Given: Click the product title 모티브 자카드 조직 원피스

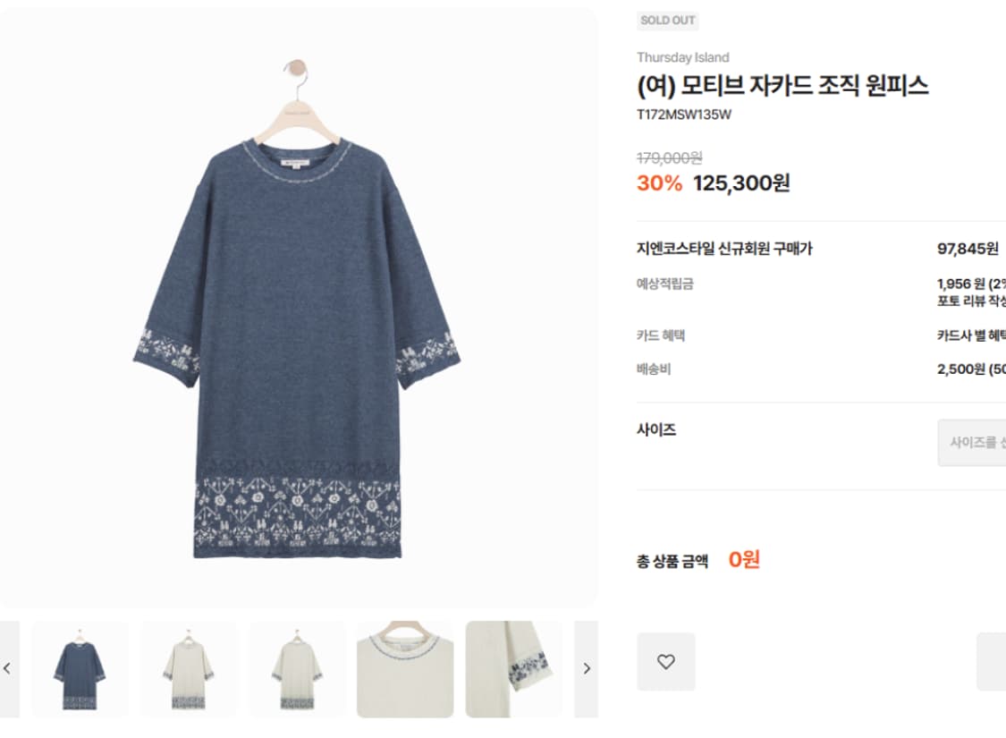Looking at the screenshot, I should [x=782, y=87].
